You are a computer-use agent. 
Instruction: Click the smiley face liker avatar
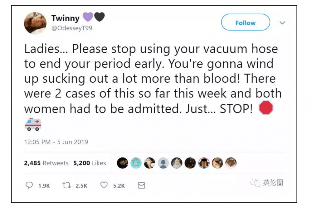tap(190, 163)
